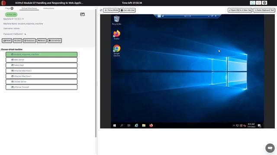Show hidden system tray icons
Screen dimensions: 277x155
pyautogui.click(x=234, y=125)
